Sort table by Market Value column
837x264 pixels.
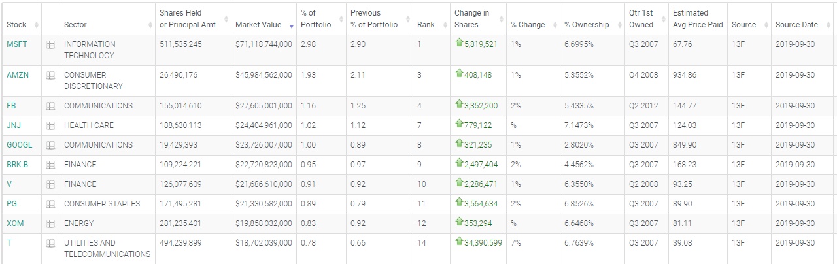click(x=258, y=25)
